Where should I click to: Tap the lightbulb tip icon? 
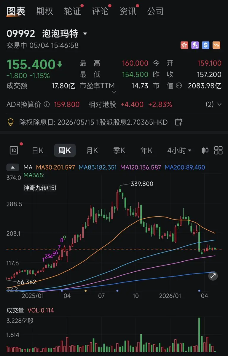coord(10,122)
